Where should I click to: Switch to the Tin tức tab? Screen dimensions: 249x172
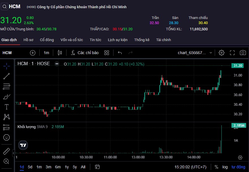coord(95,40)
